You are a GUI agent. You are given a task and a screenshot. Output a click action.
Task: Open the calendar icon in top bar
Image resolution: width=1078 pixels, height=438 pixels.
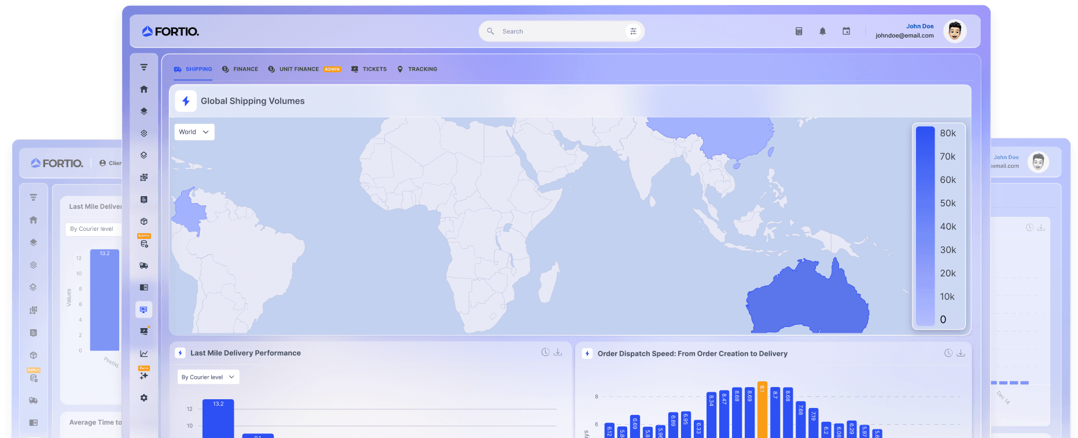[847, 31]
